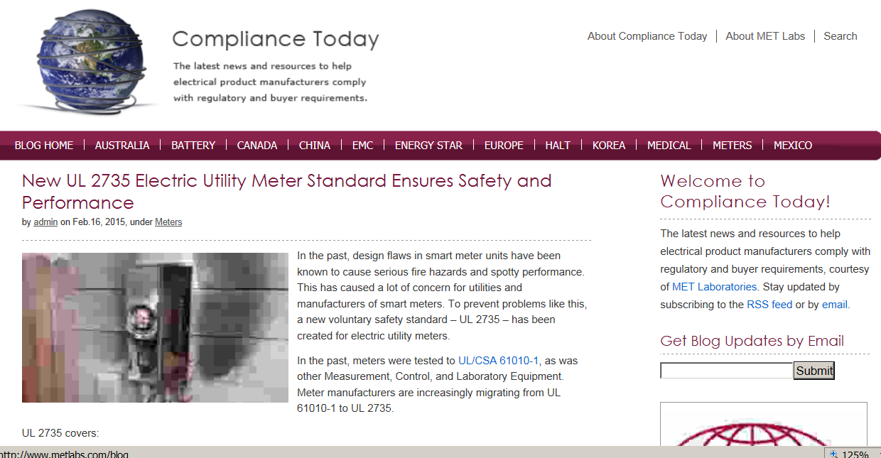The width and height of the screenshot is (881, 458).
Task: Click the zoom magnifier icon in status bar
Action: (x=833, y=454)
